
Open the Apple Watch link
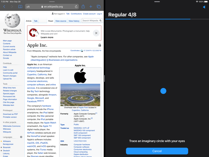[x=50, y=123]
